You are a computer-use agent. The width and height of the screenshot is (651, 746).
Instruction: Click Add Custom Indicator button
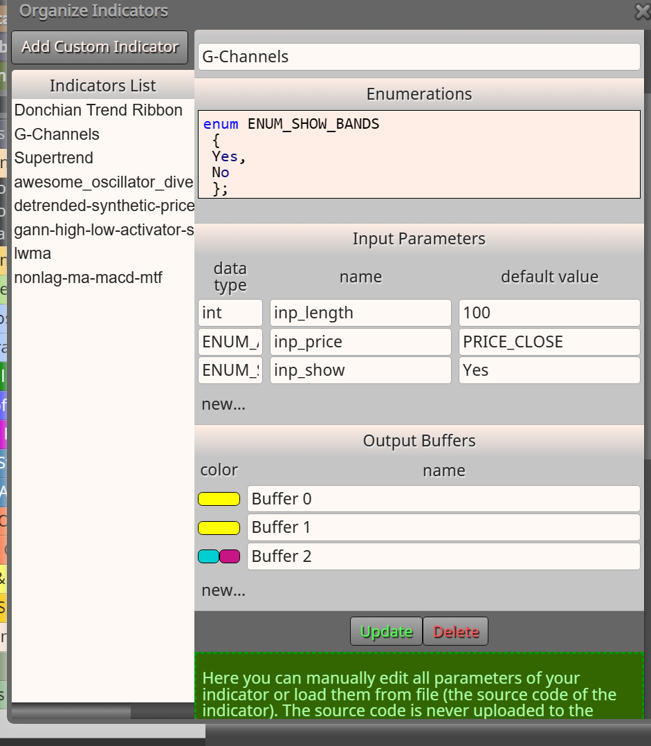pyautogui.click(x=100, y=47)
